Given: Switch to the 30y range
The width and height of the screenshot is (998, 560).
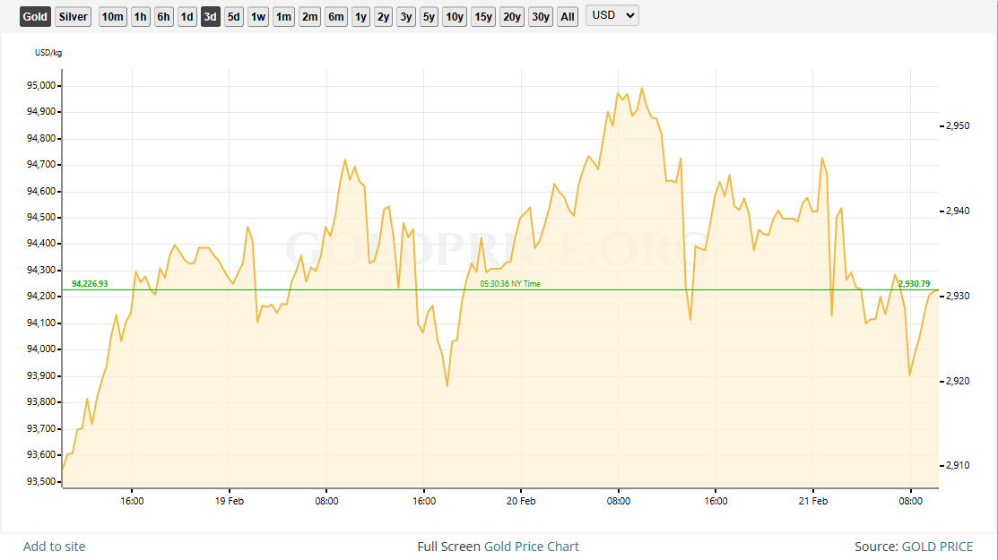Looking at the screenshot, I should [541, 16].
